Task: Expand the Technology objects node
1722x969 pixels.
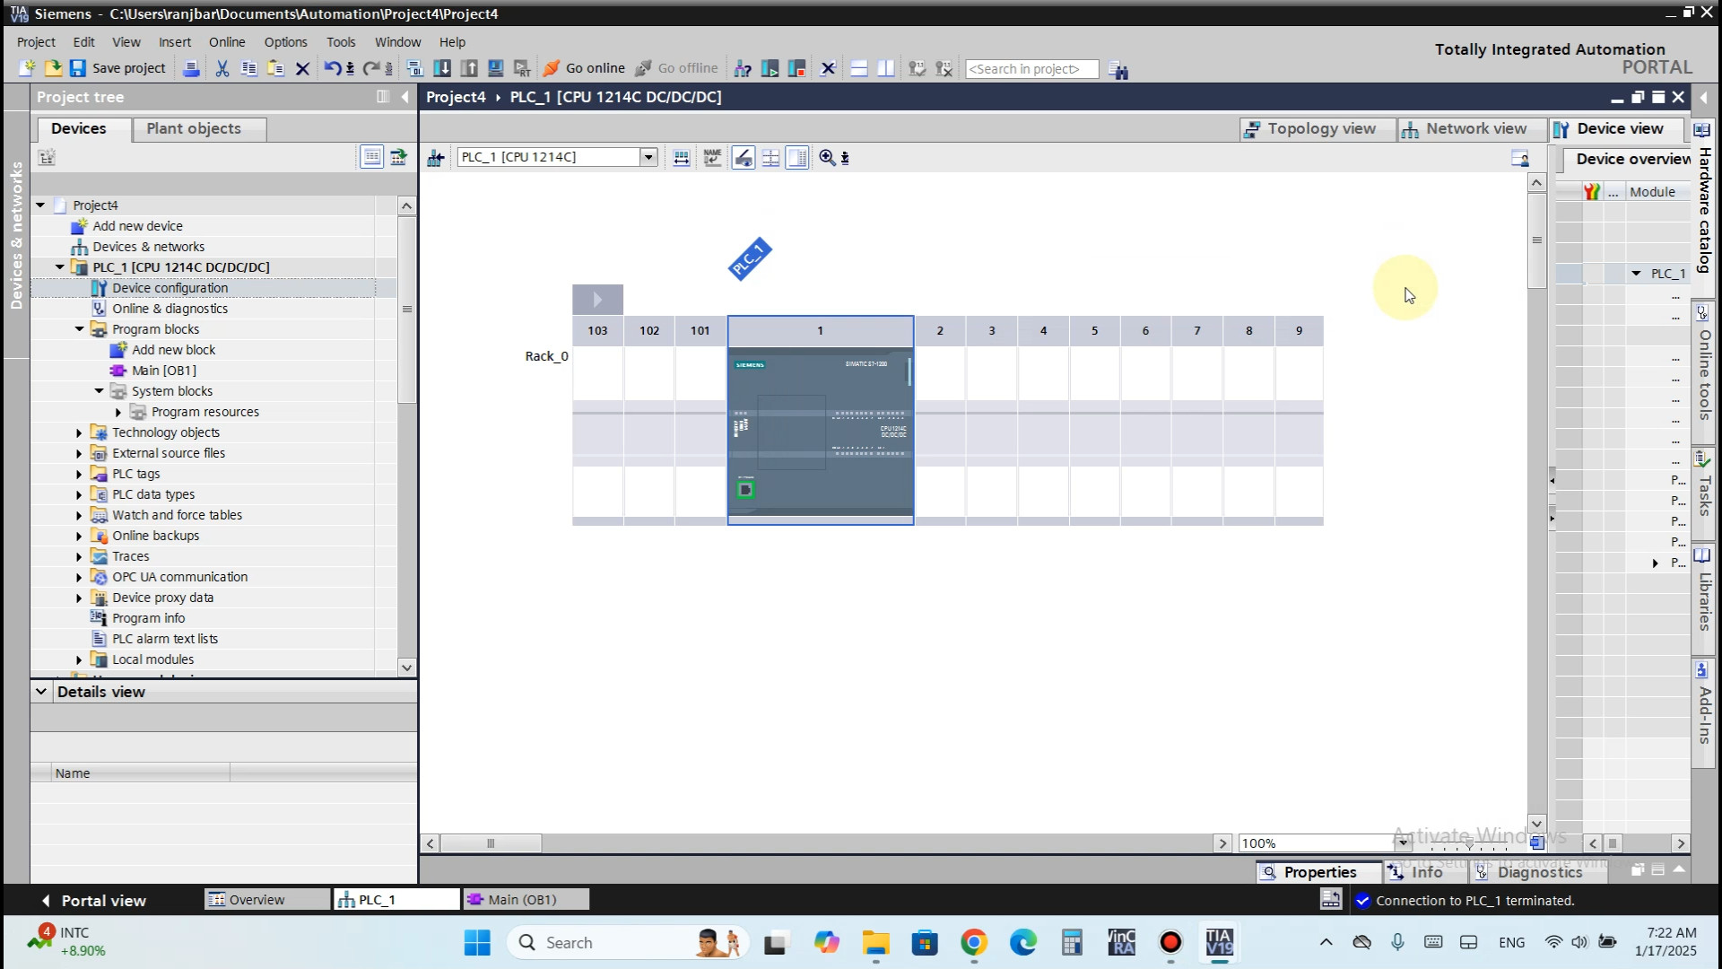Action: click(x=79, y=432)
